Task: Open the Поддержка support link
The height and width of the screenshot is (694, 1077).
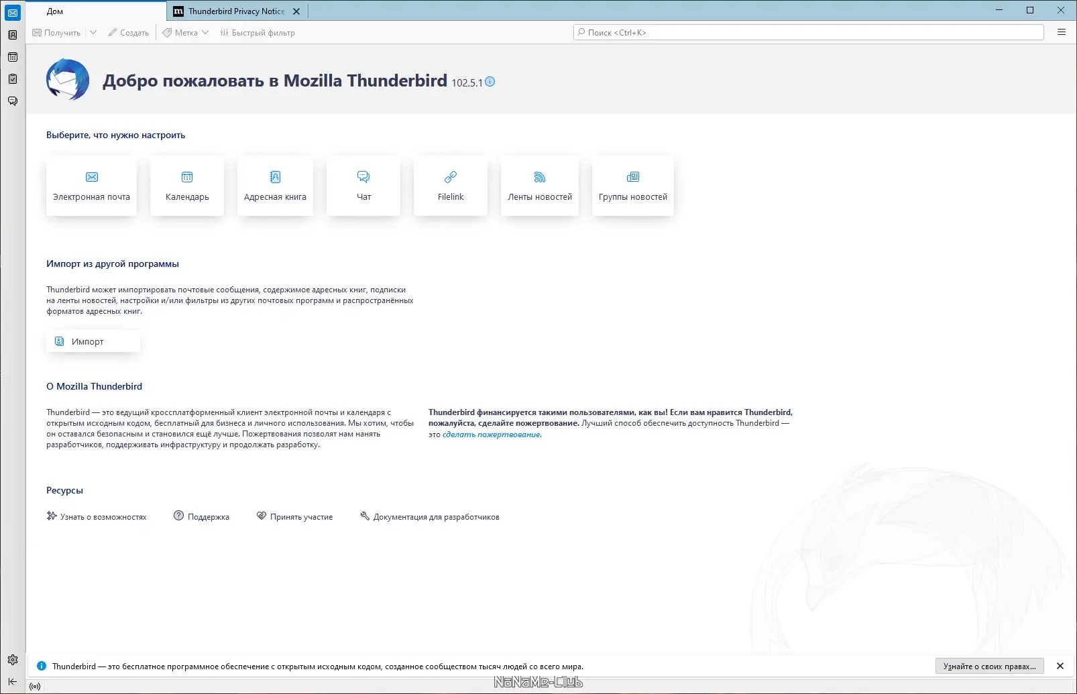Action: (x=201, y=516)
